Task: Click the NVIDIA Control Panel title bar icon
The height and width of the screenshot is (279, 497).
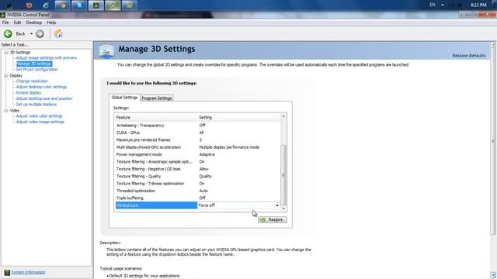Action: tap(3, 15)
